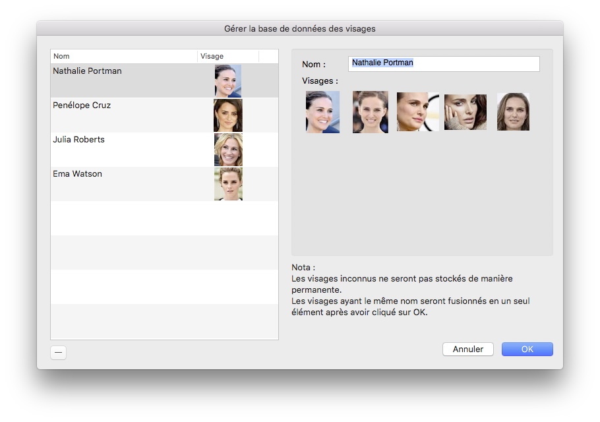The width and height of the screenshot is (600, 422).
Task: Select the Visages image with hand on cheek
Action: [465, 112]
